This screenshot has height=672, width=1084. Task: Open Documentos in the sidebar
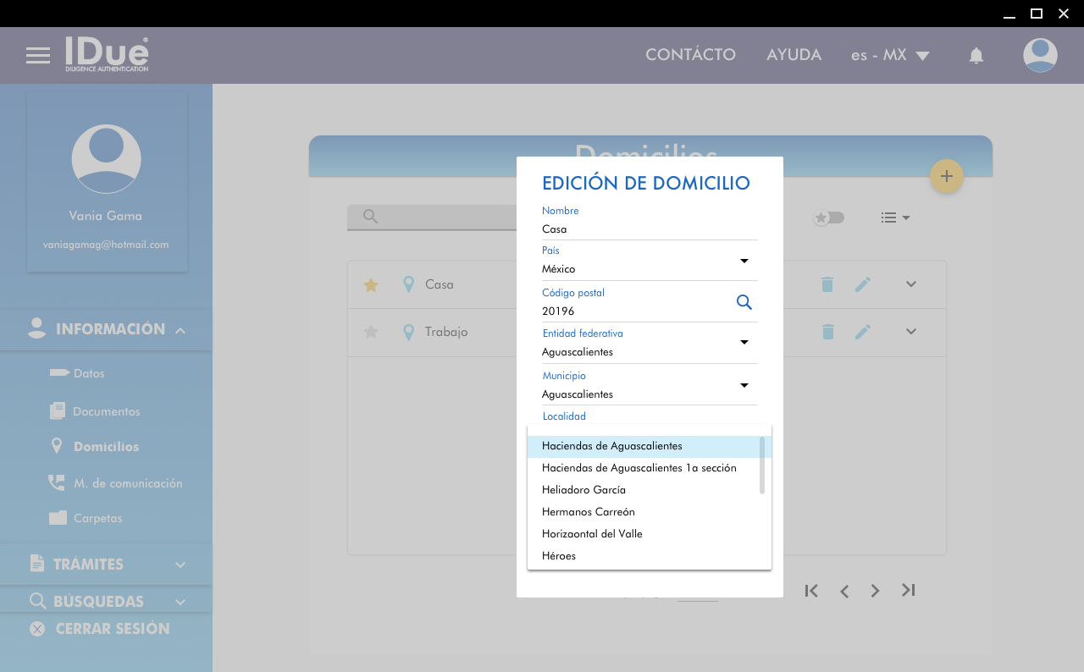pyautogui.click(x=106, y=411)
